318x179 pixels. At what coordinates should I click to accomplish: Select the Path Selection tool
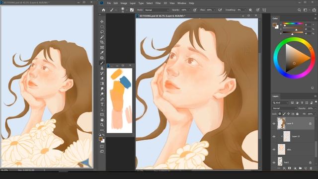(x=102, y=109)
